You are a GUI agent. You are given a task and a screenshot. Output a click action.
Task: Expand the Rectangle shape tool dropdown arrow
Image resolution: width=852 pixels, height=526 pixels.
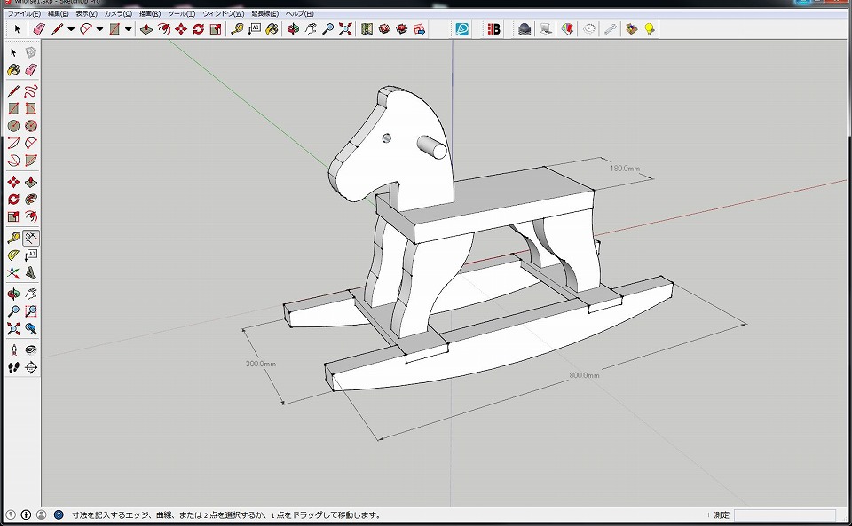coord(128,29)
